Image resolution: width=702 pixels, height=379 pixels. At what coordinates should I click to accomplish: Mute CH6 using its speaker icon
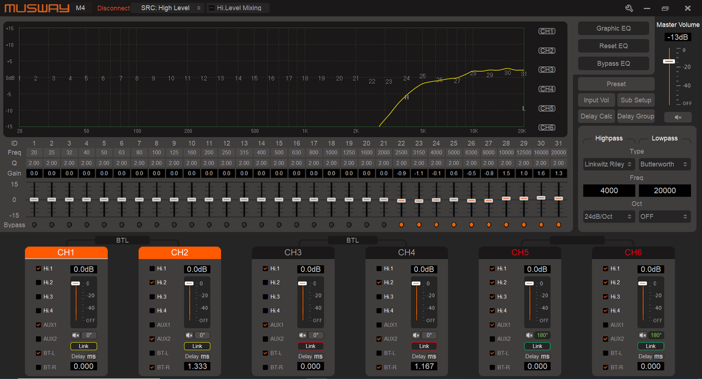pos(643,335)
